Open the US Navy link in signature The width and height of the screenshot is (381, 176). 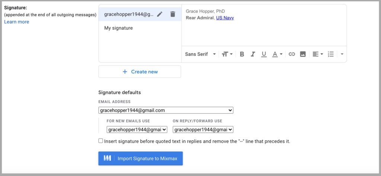pyautogui.click(x=225, y=18)
